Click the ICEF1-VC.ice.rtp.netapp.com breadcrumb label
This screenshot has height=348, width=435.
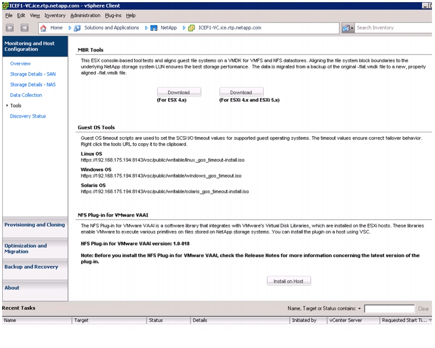(x=230, y=28)
